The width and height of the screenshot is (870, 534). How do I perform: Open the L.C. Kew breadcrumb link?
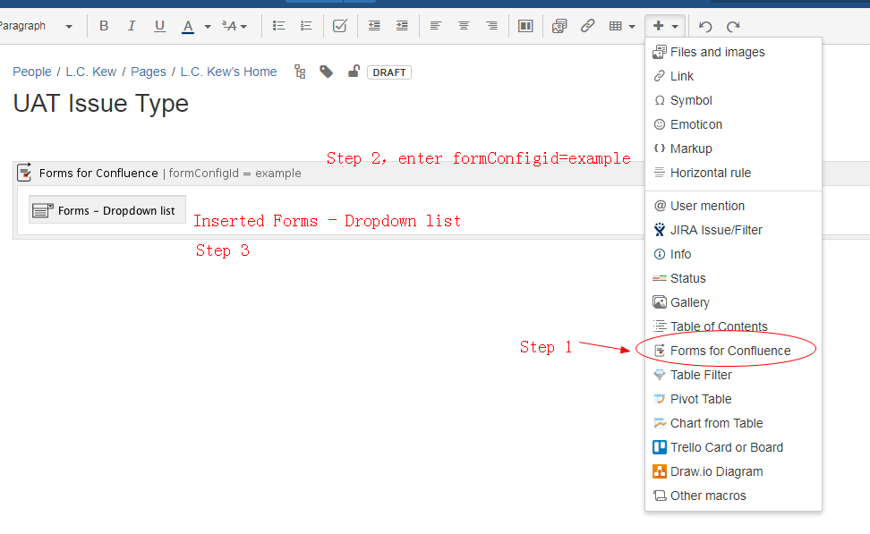pyautogui.click(x=91, y=72)
